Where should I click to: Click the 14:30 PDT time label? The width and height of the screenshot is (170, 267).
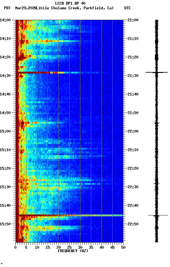click(x=5, y=76)
